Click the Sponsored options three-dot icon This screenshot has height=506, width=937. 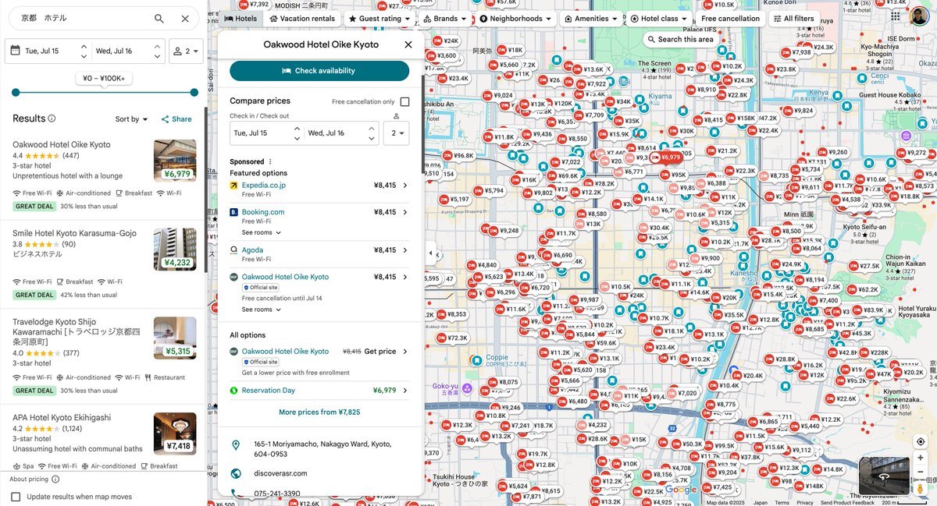pyautogui.click(x=270, y=161)
